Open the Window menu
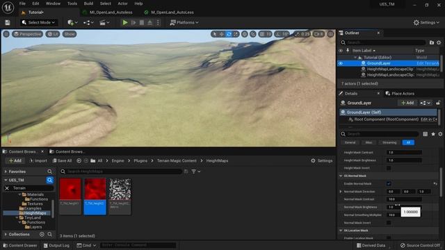The image size is (445, 250). pyautogui.click(x=53, y=3)
